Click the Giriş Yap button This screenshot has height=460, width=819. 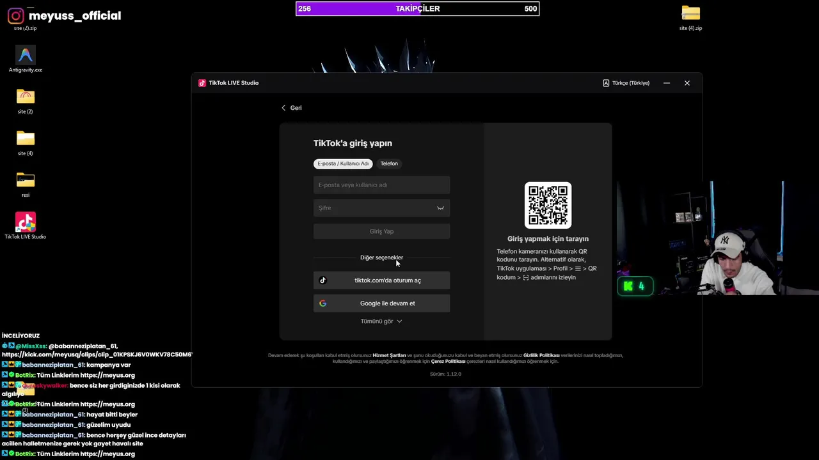point(381,231)
